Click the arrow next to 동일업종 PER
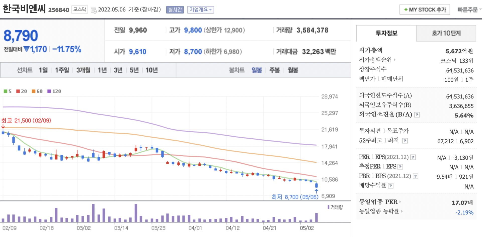 tap(400, 202)
